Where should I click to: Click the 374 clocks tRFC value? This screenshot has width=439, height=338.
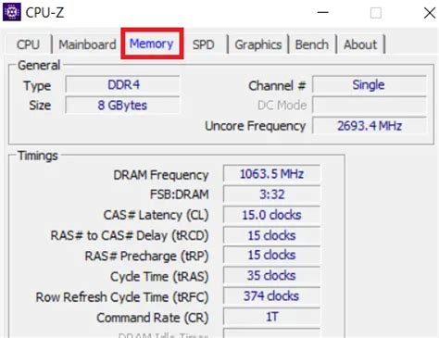click(271, 296)
